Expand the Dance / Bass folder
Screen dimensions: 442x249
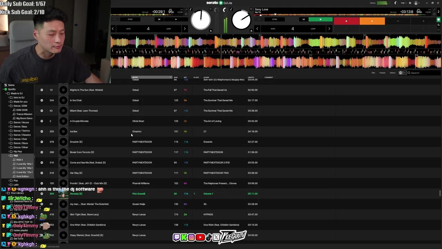pyautogui.click(x=9, y=127)
